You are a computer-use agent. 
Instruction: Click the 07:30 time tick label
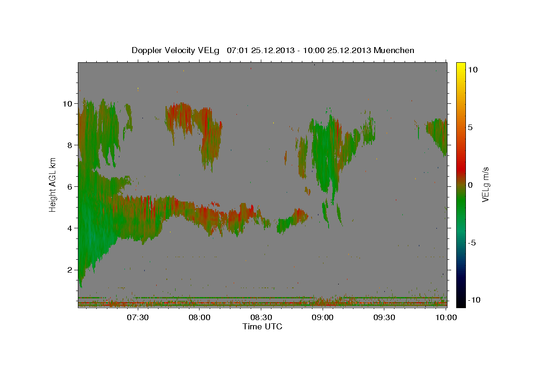(x=137, y=317)
